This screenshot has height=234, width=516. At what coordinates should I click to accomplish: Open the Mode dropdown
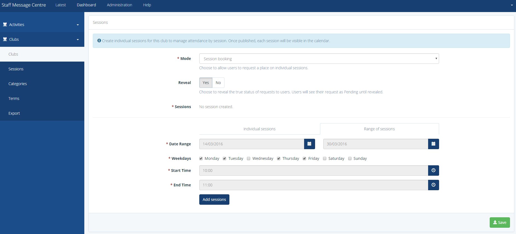pos(319,59)
